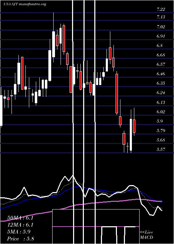Screen dimensions: 174x244
Task: Click the 5MA : 5.9 reading
Action: 19,231
